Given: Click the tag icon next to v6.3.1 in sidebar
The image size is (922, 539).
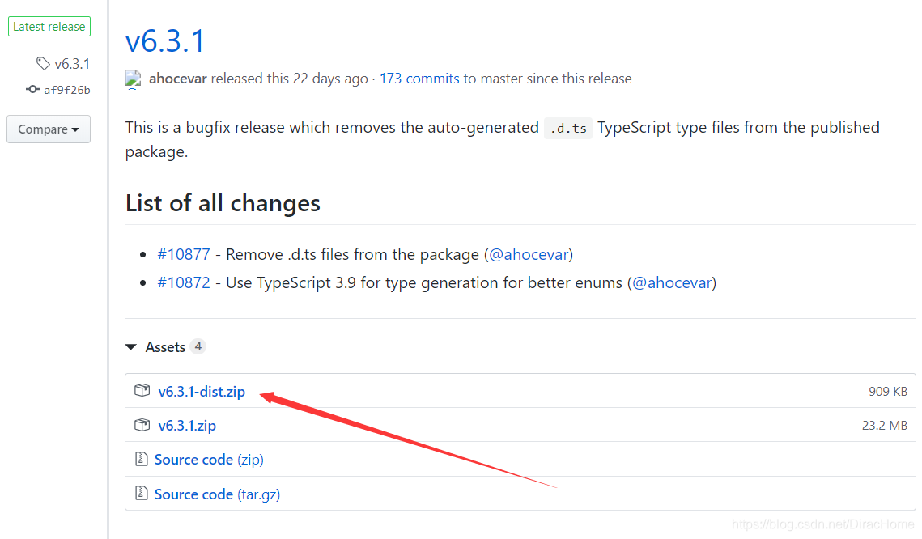Looking at the screenshot, I should (x=43, y=63).
